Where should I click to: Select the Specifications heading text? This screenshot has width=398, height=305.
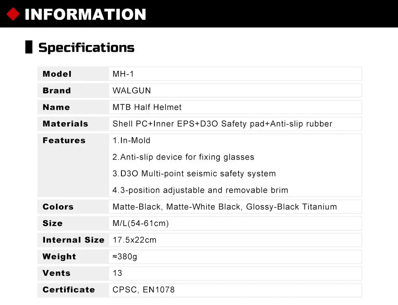(x=86, y=48)
